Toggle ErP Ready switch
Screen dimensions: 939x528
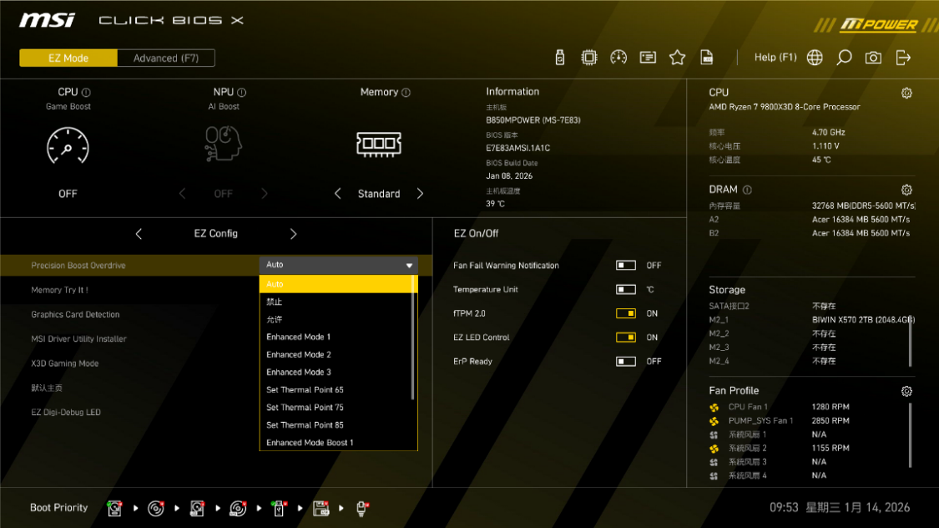click(x=626, y=362)
